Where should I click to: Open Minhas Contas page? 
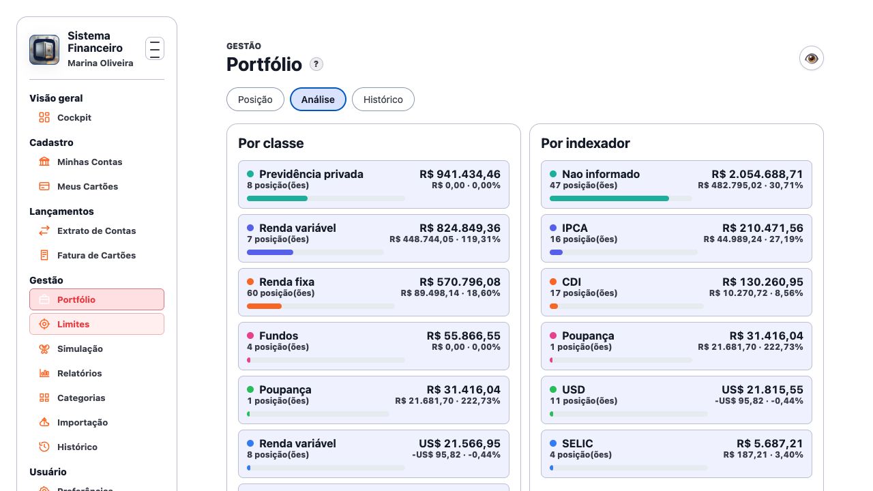pos(97,162)
